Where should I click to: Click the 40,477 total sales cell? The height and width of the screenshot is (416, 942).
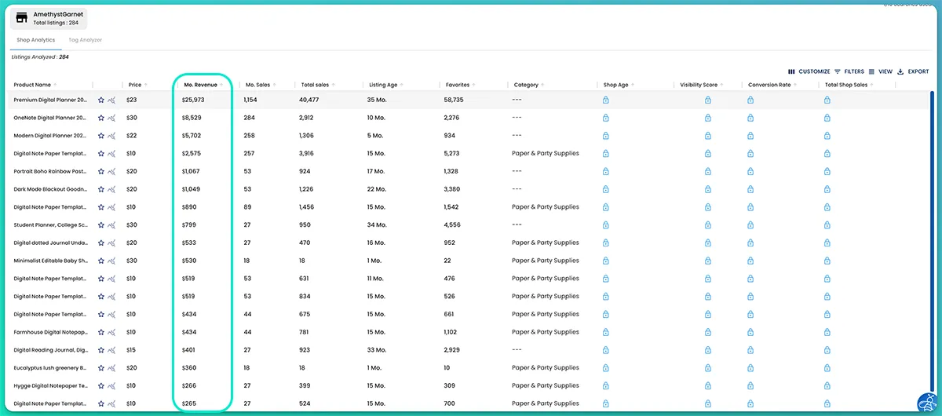(309, 100)
